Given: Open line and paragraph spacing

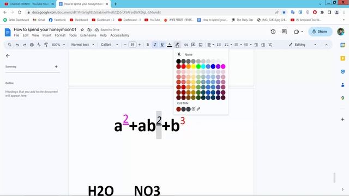Looking at the screenshot, I should click(219, 45).
